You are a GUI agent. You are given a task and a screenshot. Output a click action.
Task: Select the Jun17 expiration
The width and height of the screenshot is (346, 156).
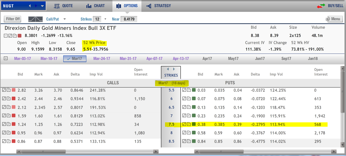point(260,59)
